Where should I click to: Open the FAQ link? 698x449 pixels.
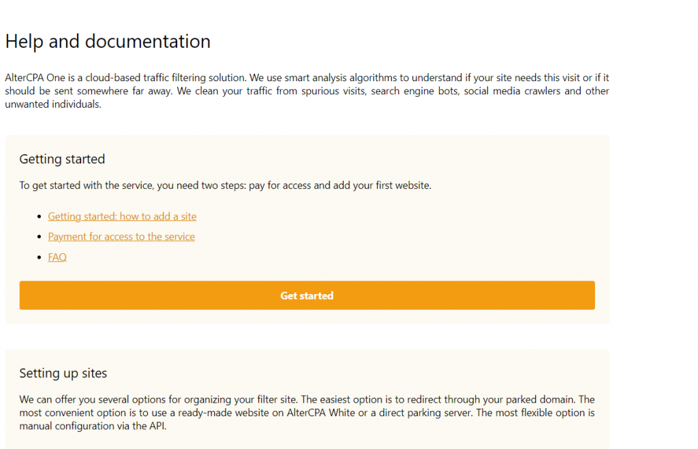[x=57, y=257]
